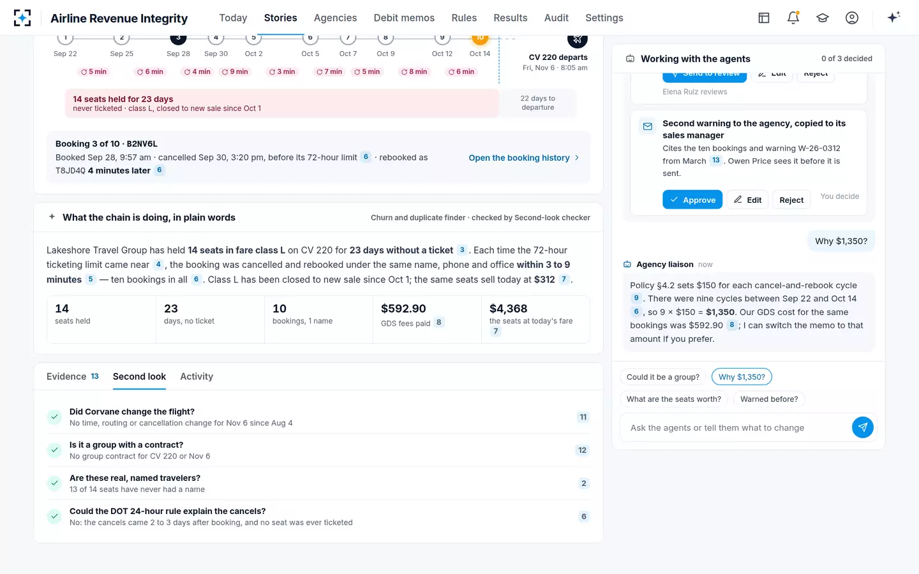The width and height of the screenshot is (919, 574).
Task: Click the 5 min rebook chip after Sep 22
Action: [94, 71]
